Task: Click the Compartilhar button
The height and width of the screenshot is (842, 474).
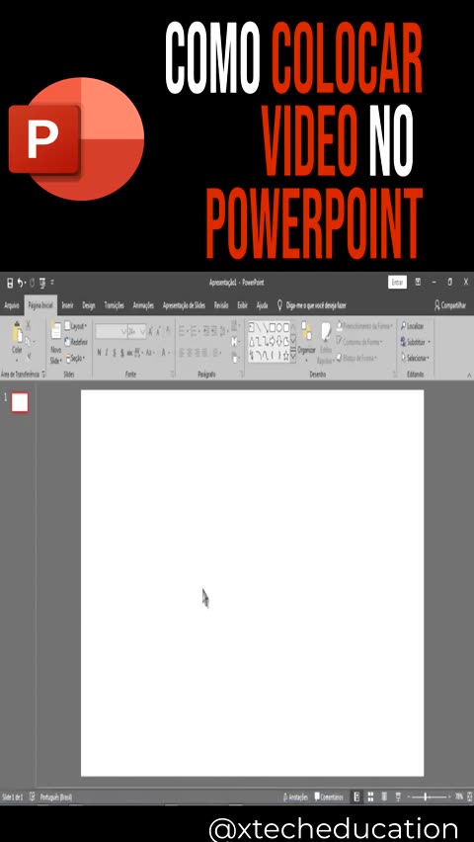Action: coord(450,305)
